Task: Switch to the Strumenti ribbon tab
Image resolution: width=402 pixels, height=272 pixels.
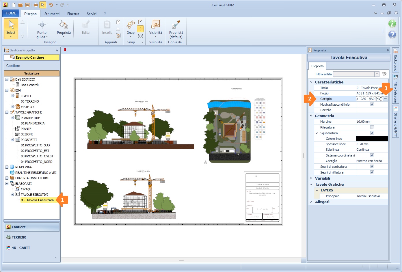Action: click(x=52, y=14)
